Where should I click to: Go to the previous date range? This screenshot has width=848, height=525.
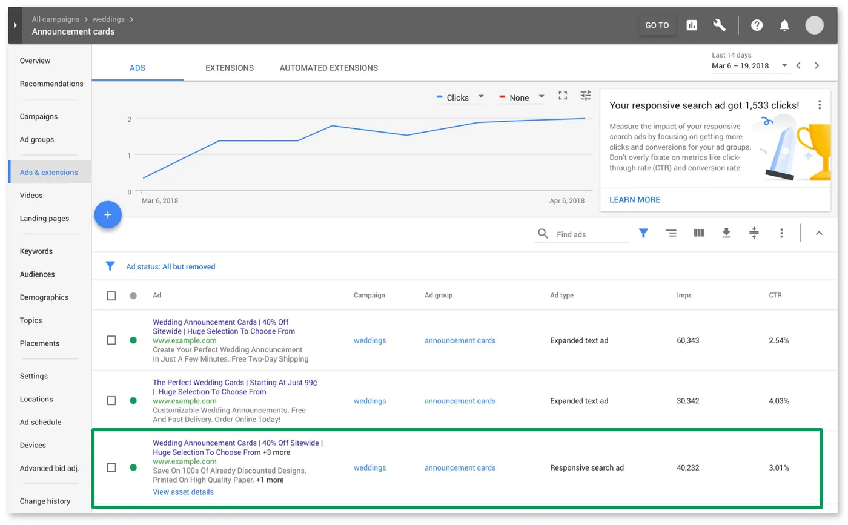[x=799, y=65]
